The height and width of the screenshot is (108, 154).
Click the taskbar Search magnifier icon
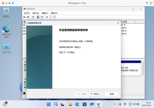(56, 104)
